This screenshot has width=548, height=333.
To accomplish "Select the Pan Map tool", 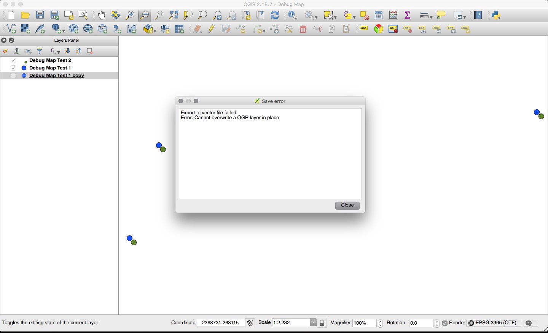I will (x=101, y=15).
